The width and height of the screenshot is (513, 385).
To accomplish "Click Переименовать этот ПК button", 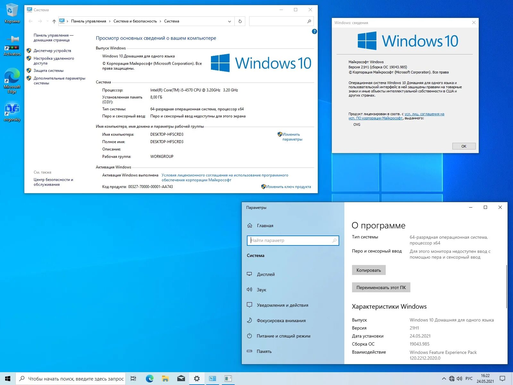I will (x=381, y=287).
